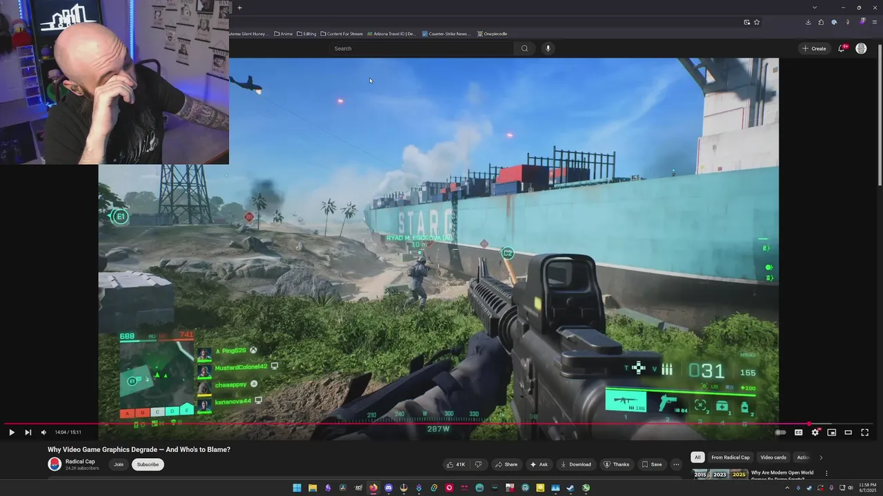Focus the YouTube search field

pos(421,48)
